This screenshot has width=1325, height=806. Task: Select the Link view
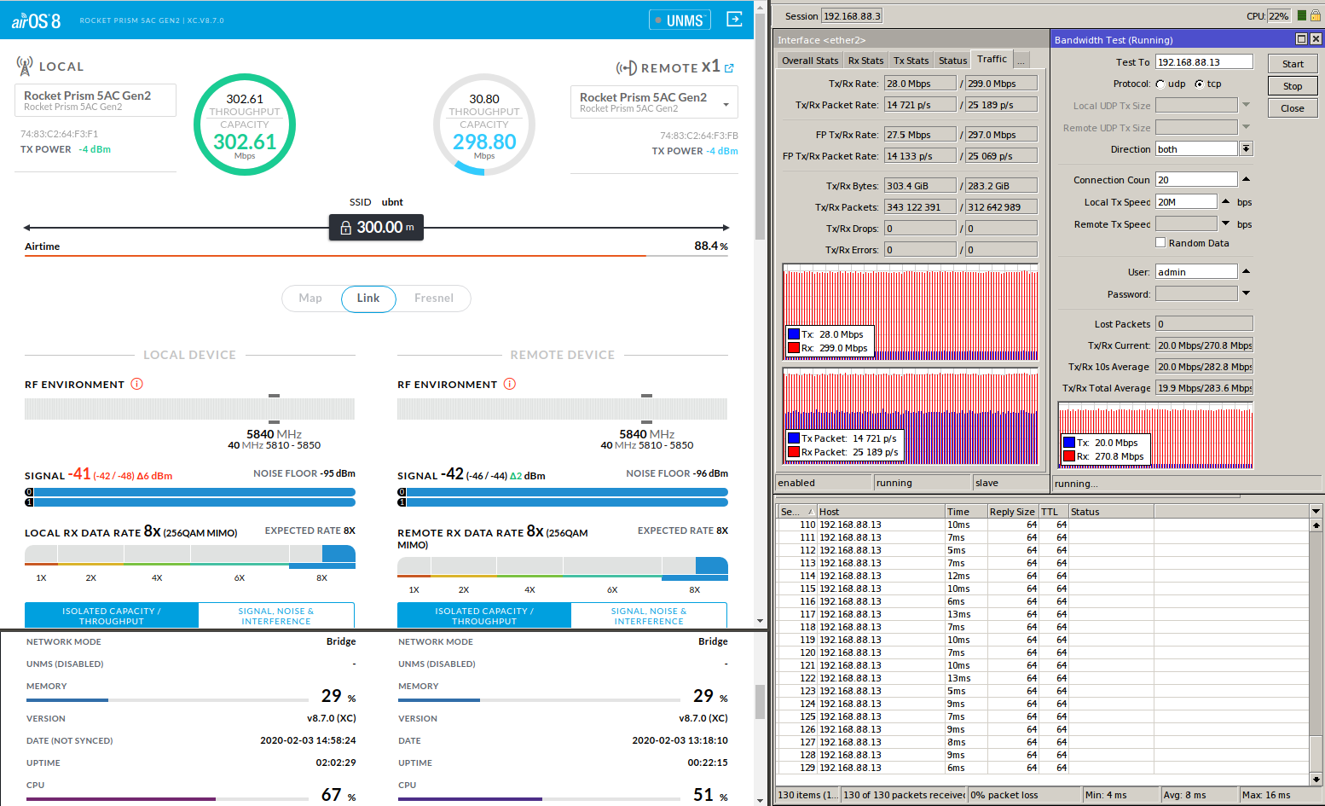coord(368,299)
